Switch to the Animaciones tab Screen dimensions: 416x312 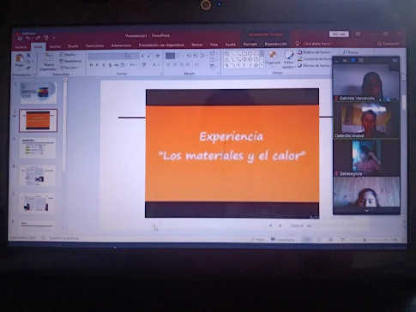[121, 45]
